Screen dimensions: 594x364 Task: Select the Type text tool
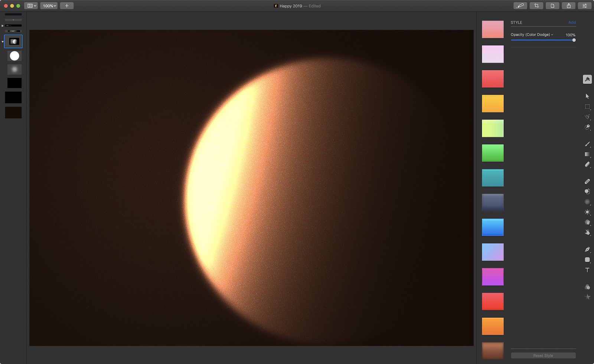[587, 270]
